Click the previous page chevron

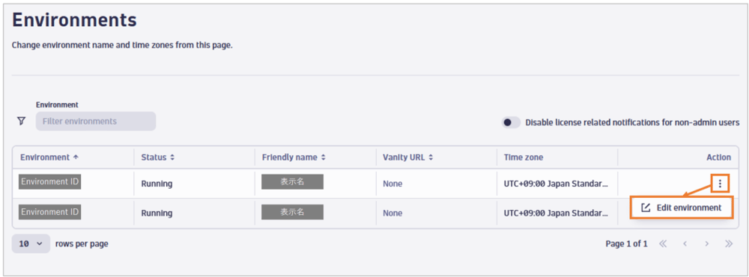click(685, 243)
